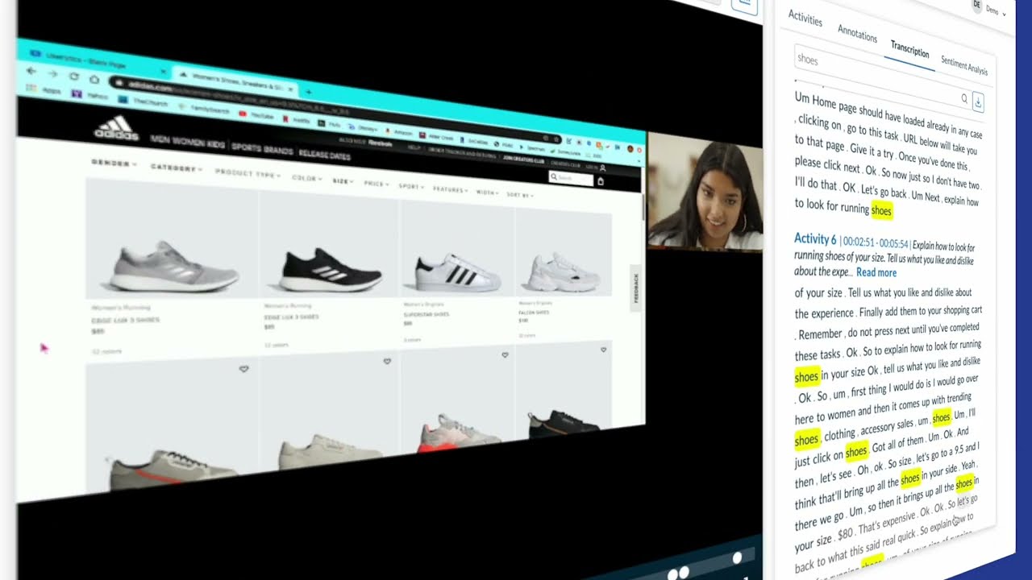This screenshot has width=1032, height=580.
Task: Go back in the recorded browser
Action: 31,72
